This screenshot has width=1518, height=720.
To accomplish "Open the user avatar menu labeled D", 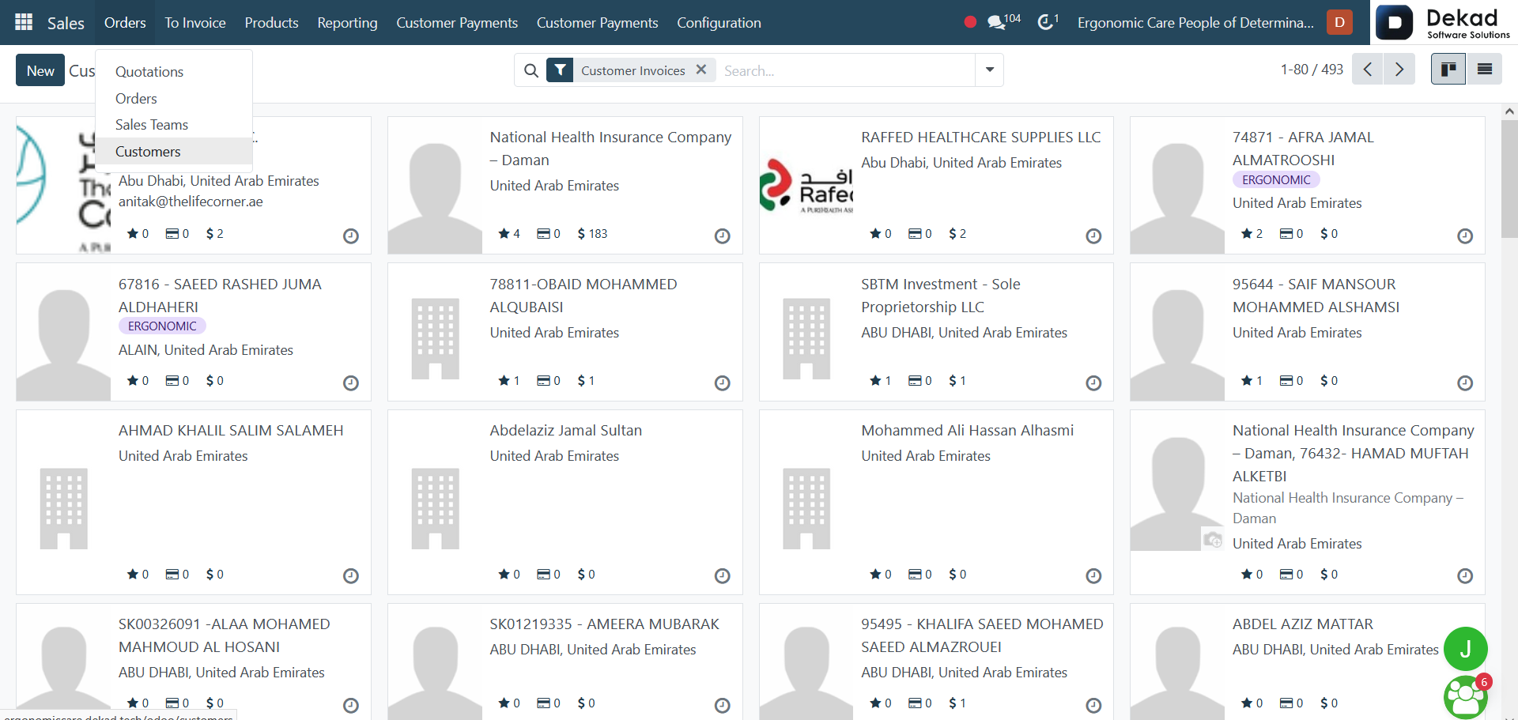I will [x=1339, y=22].
